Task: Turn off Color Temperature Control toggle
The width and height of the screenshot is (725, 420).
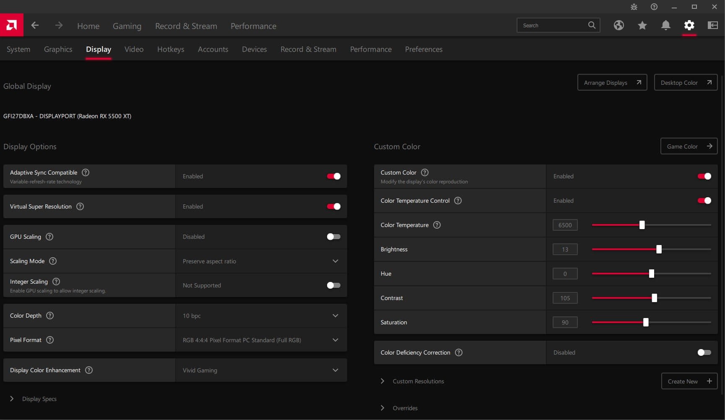Action: [x=704, y=201]
